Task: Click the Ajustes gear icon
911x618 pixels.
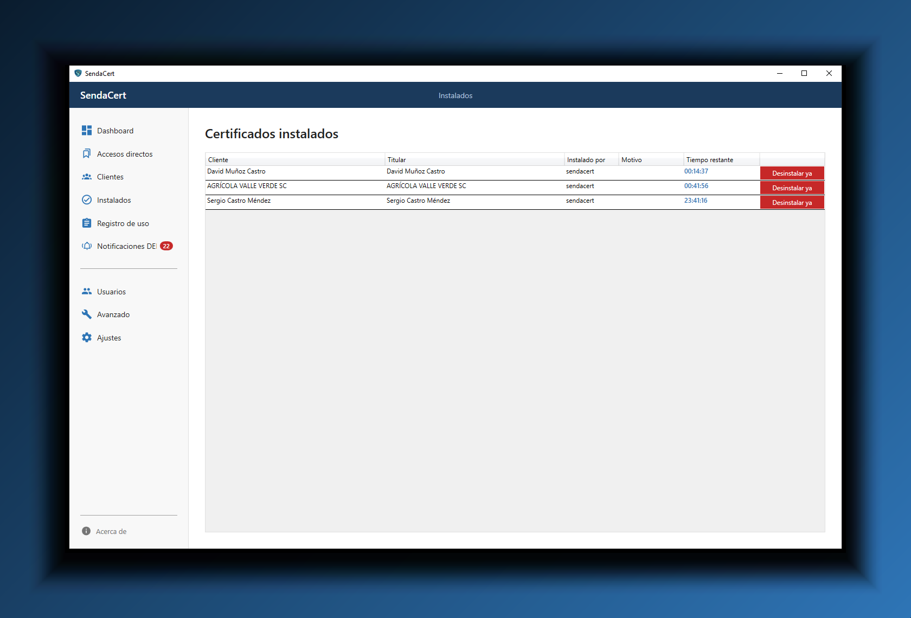Action: [87, 338]
